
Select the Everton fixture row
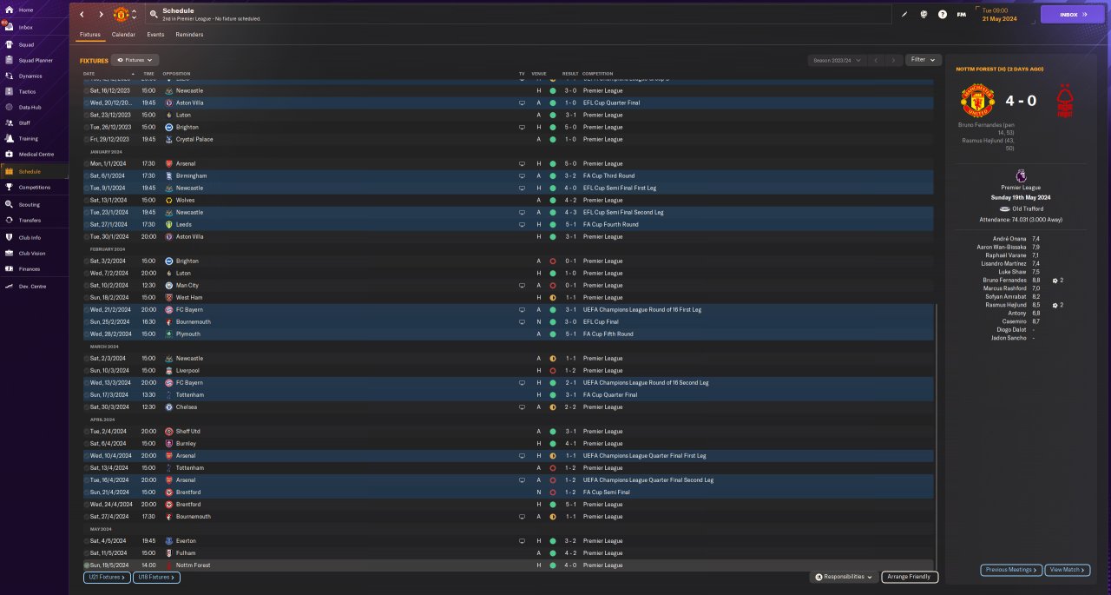pyautogui.click(x=508, y=541)
